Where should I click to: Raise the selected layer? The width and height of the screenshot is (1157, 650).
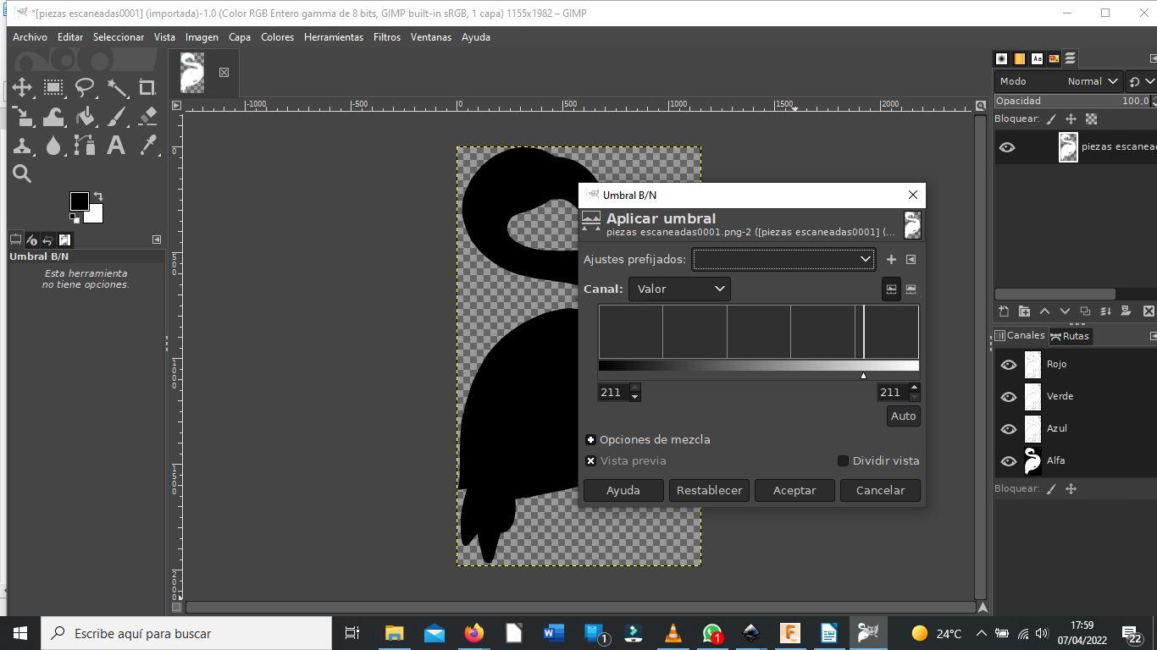click(x=1044, y=311)
